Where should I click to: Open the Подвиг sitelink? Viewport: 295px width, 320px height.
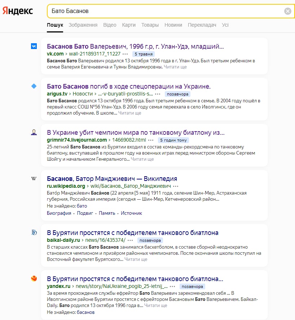(85, 213)
